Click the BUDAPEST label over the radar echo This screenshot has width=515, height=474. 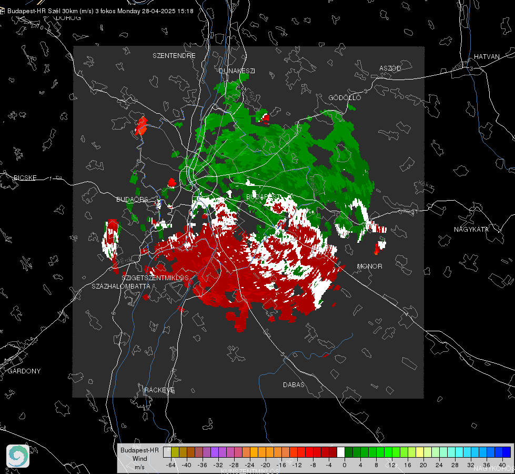[264, 196]
